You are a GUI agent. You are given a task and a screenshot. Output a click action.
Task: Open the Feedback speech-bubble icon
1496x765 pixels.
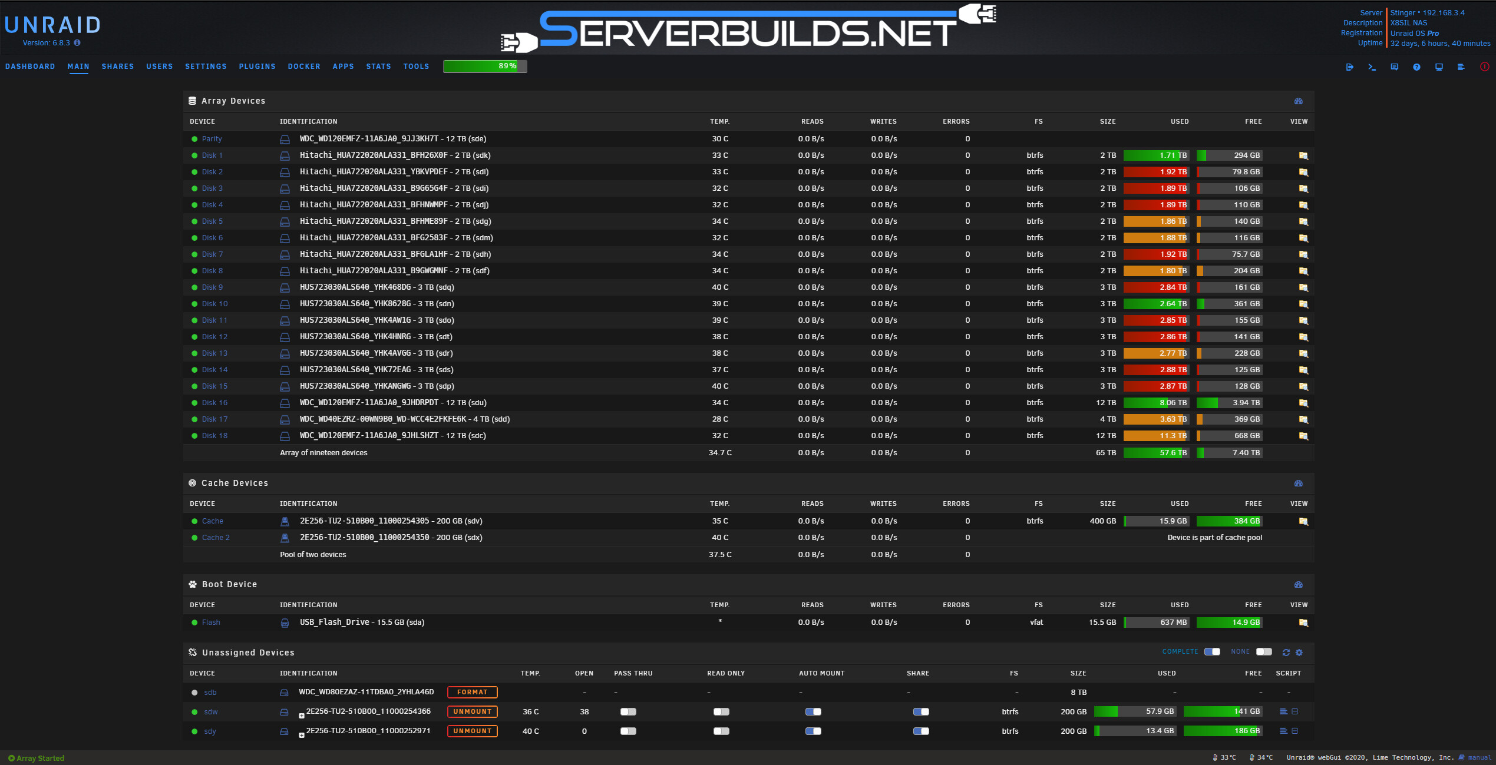click(1395, 67)
